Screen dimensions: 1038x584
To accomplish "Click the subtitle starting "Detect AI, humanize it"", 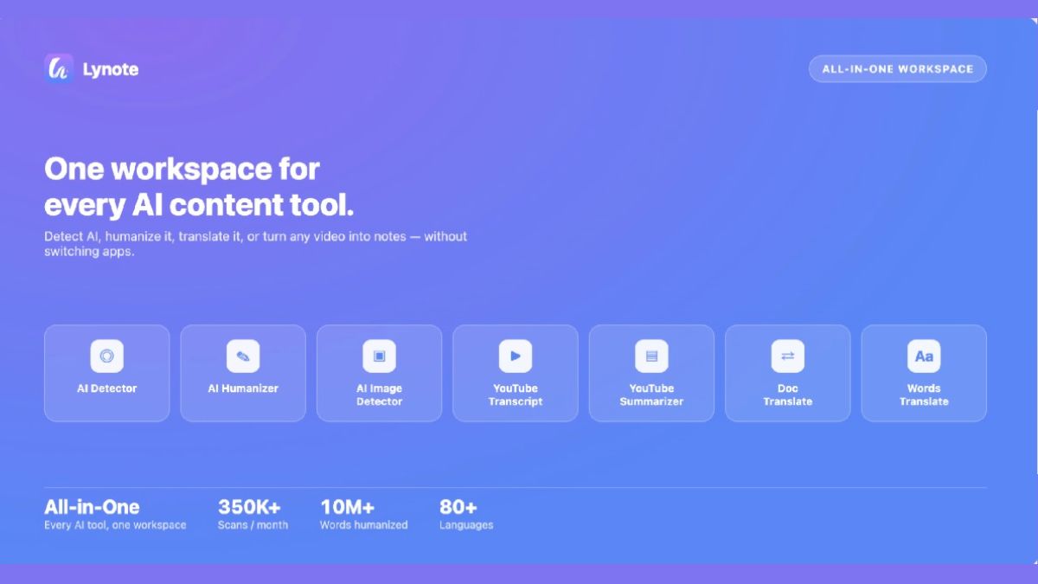I will [x=256, y=244].
